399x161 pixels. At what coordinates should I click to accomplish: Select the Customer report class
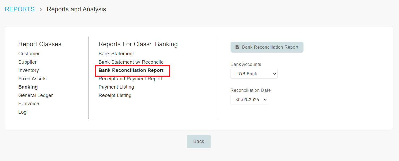tap(29, 54)
